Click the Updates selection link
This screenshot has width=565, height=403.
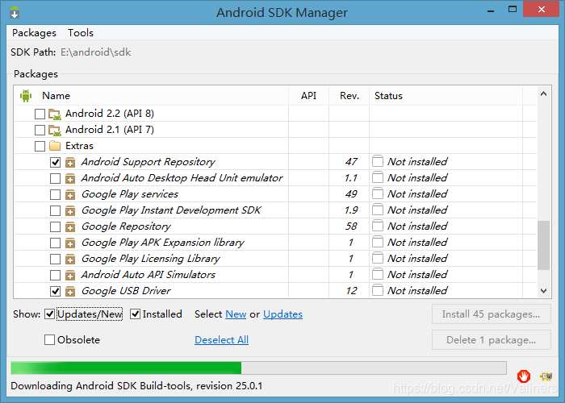(x=282, y=314)
